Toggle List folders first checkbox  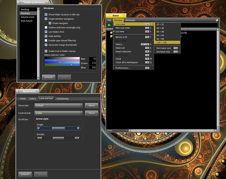46,32
